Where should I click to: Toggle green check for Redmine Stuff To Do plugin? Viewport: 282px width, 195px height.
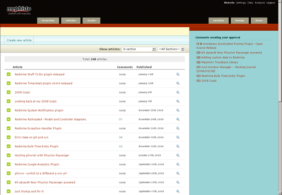coord(9,74)
